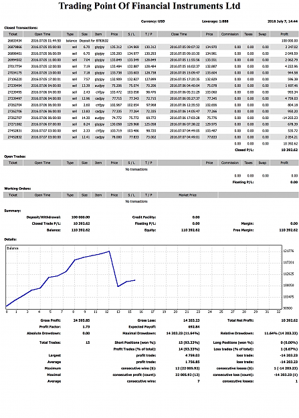Click the '100 000.00' balance deposit profit cell

coord(290,41)
